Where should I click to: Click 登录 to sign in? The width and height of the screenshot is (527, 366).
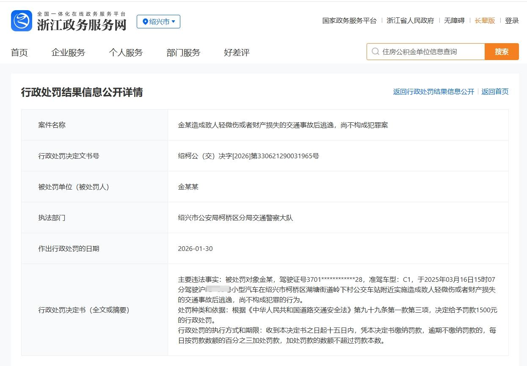[512, 20]
